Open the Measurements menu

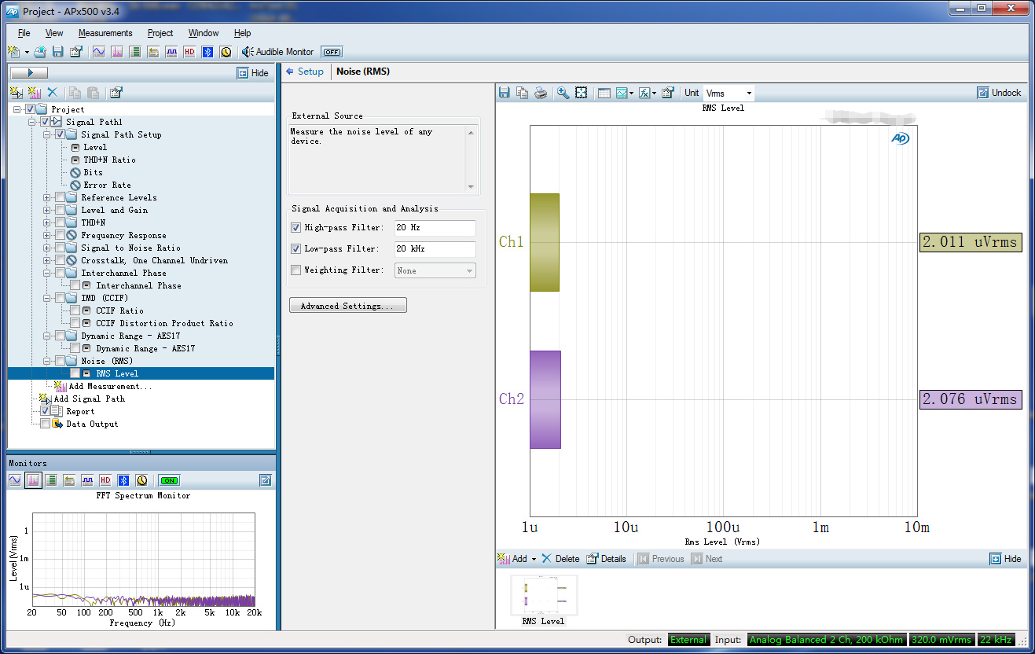point(105,33)
